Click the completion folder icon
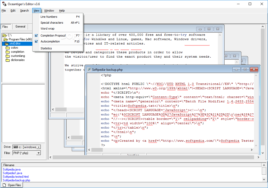Screen dimensions: 268x188 coord(7,52)
